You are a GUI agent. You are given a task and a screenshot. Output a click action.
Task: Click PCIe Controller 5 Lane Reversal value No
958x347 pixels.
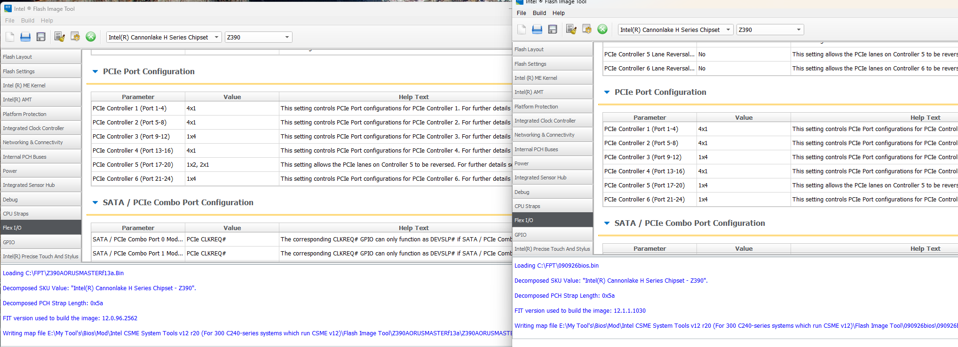(744, 54)
